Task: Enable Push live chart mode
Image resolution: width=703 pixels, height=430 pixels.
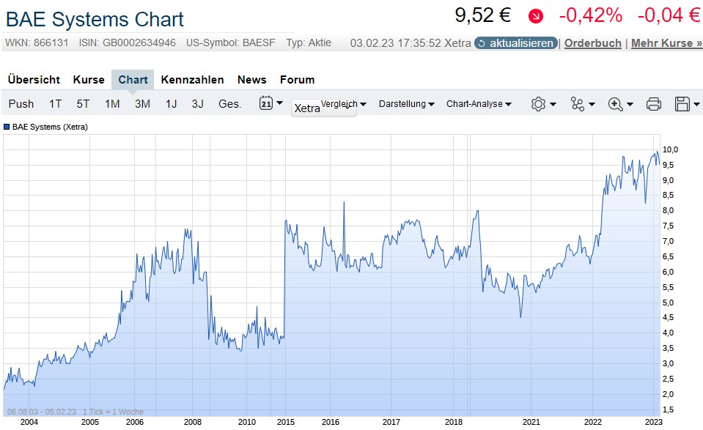Action: coord(21,104)
